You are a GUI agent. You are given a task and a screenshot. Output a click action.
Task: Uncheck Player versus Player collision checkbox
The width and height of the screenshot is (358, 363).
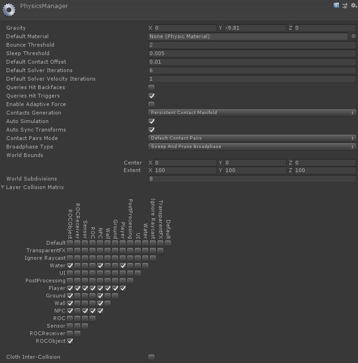[x=123, y=288]
